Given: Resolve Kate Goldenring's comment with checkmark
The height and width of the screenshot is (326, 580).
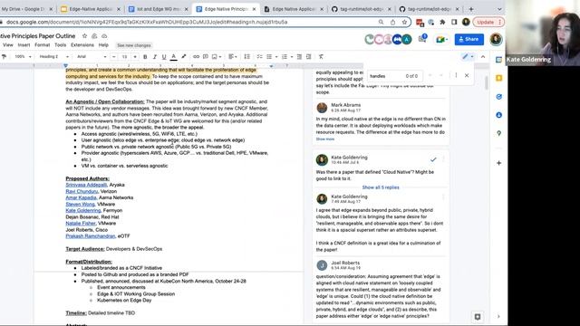Looking at the screenshot, I should [433, 159].
